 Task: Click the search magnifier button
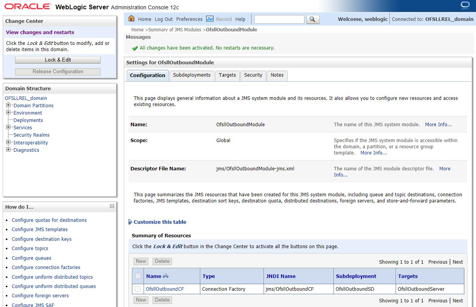click(313, 19)
